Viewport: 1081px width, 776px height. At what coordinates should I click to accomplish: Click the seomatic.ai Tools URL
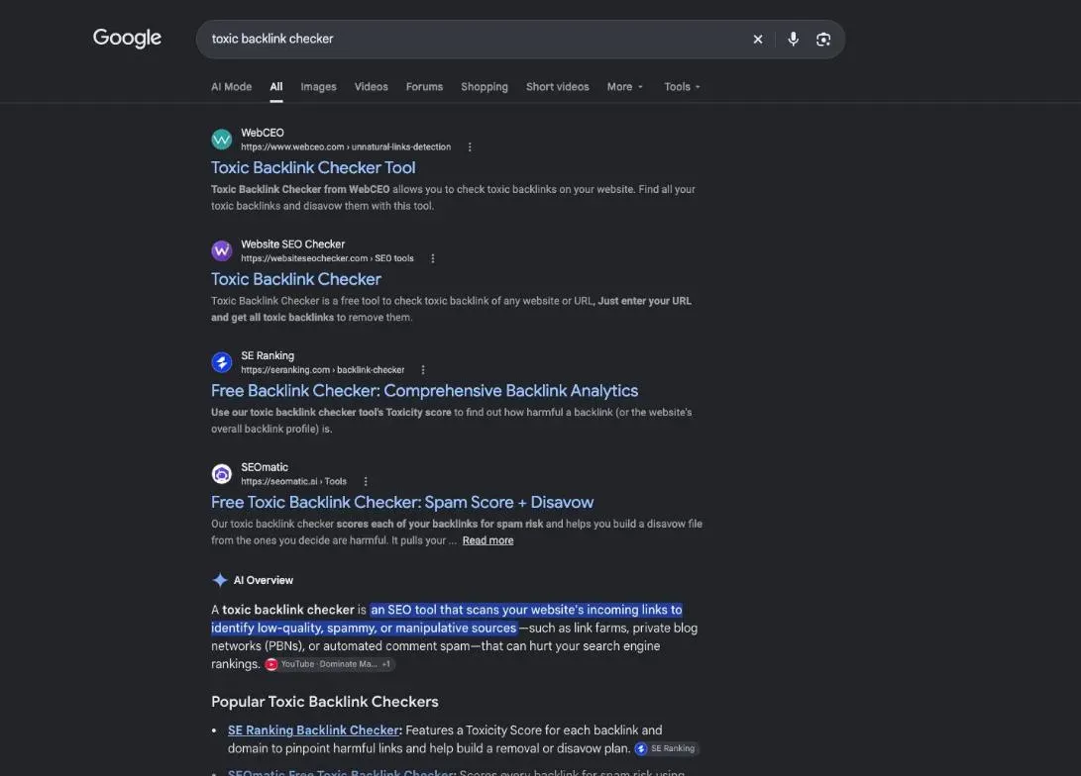coord(293,482)
